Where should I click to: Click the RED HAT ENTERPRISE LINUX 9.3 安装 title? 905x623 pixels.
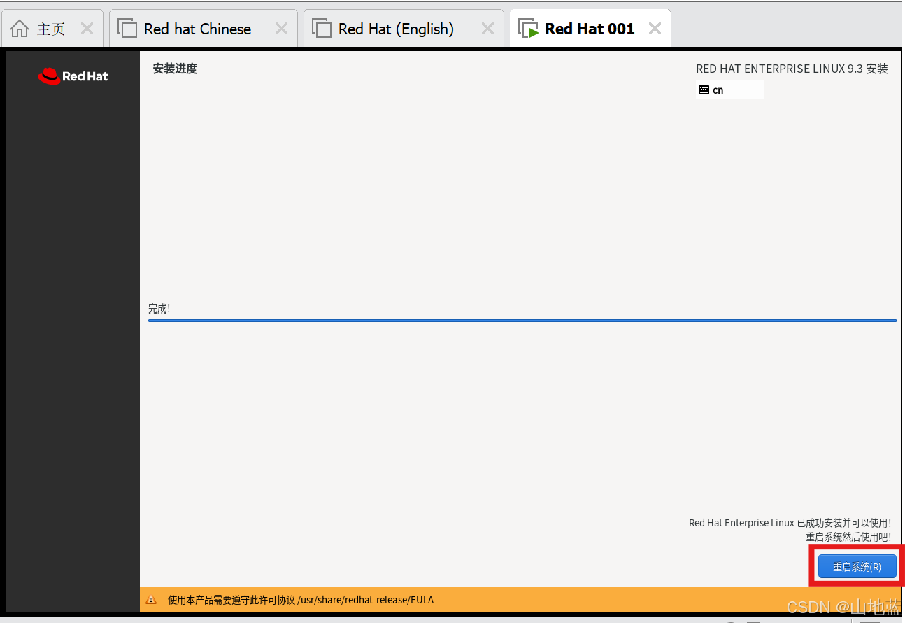[792, 69]
